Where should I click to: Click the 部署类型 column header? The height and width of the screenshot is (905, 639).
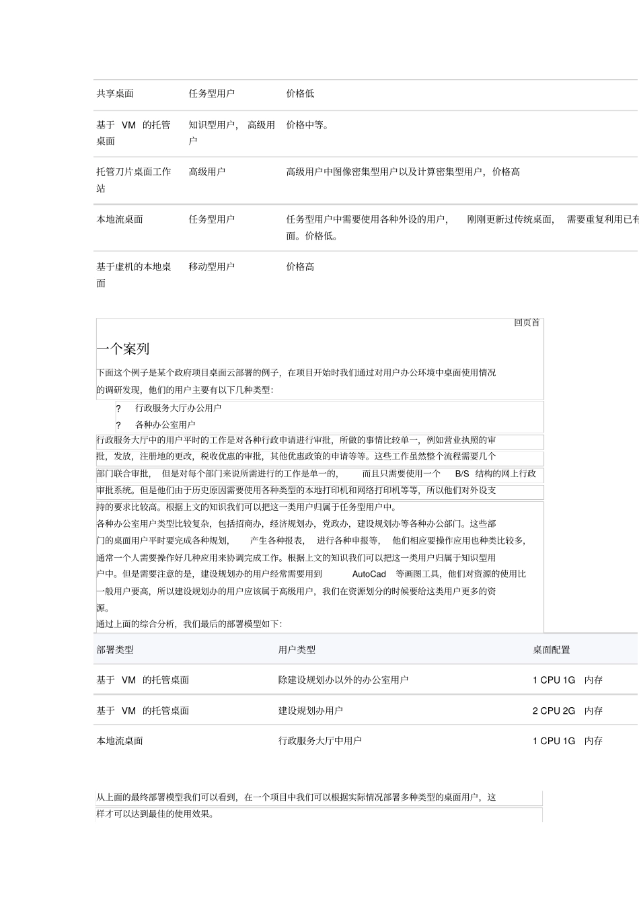(x=115, y=650)
